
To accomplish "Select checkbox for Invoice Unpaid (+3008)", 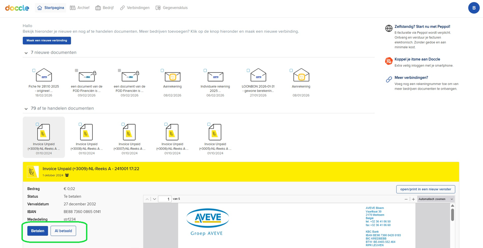I will 80,125.
